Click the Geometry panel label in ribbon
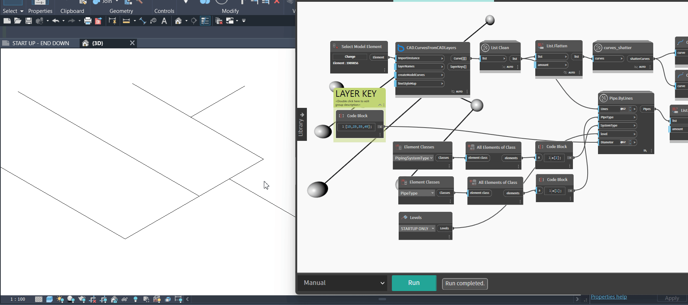Viewport: 688px width, 305px height. (x=121, y=11)
